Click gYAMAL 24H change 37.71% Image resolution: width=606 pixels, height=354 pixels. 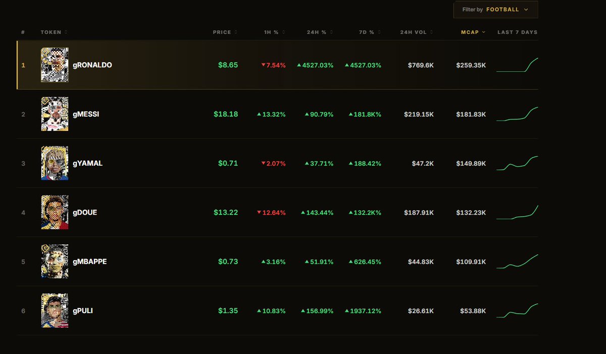tap(319, 164)
